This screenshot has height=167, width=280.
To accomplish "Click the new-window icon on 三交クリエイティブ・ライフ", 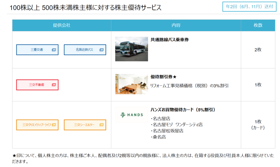I will coord(54,125).
